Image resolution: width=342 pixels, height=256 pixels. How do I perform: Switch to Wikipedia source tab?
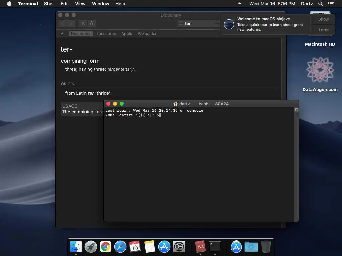147,34
